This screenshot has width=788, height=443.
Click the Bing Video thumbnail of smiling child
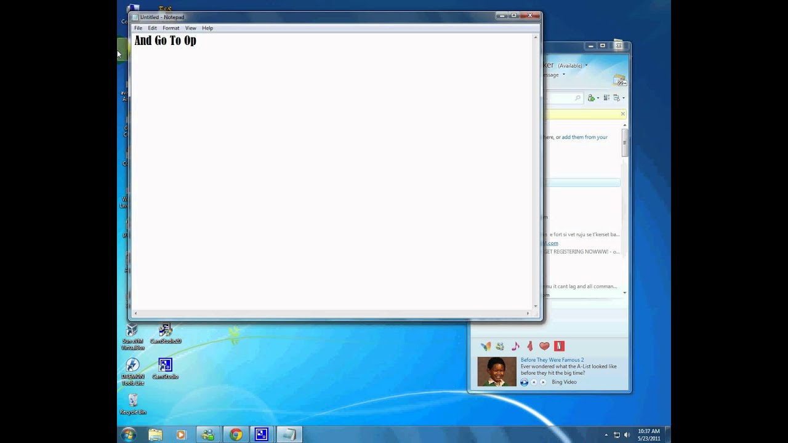tap(497, 372)
